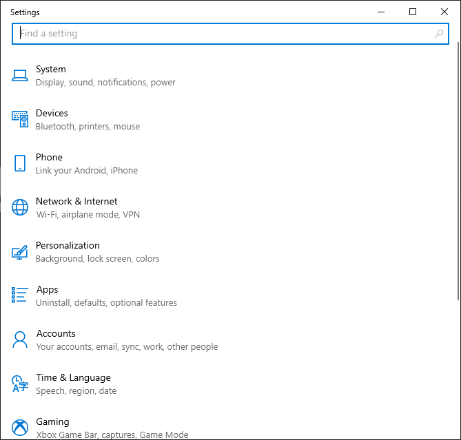The image size is (461, 440).
Task: Click the System laptop icon
Action: tap(20, 75)
